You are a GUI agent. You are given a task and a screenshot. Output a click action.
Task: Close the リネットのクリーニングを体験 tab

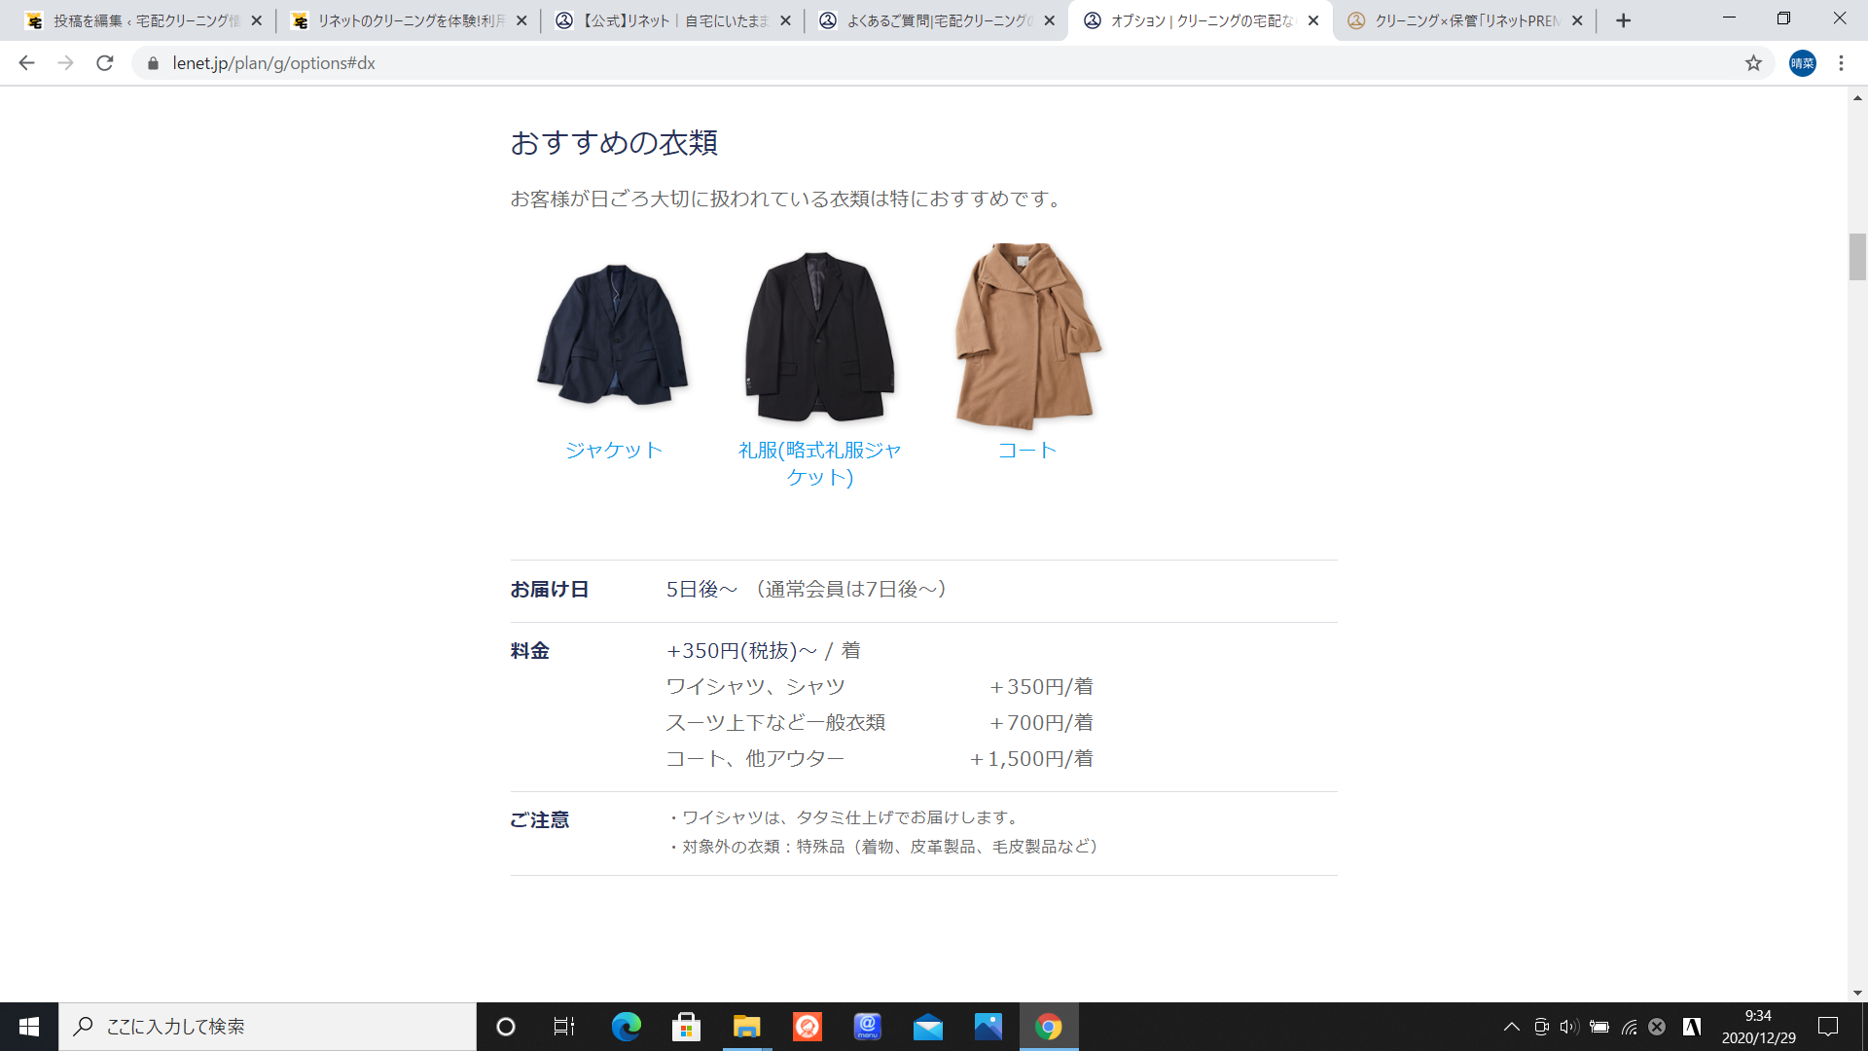[x=521, y=20]
